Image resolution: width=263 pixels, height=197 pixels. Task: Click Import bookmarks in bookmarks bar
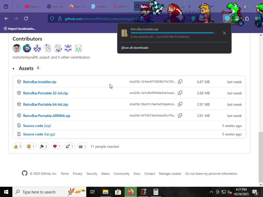20,29
